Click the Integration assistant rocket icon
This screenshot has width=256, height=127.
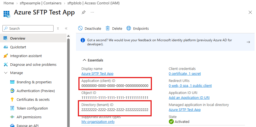click(x=5, y=56)
